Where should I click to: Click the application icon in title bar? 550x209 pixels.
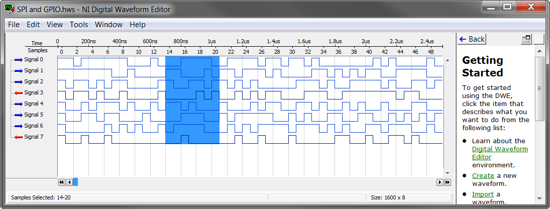click(x=10, y=9)
